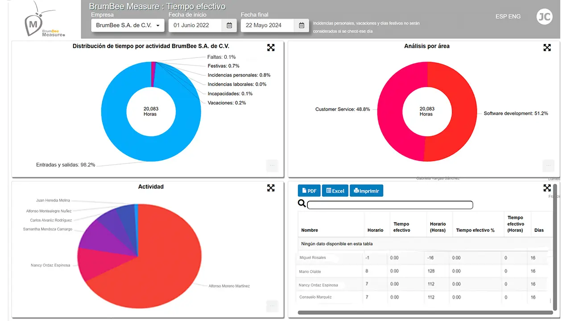Click the Imprimir button
Viewport: 571px width, 321px height.
click(366, 191)
